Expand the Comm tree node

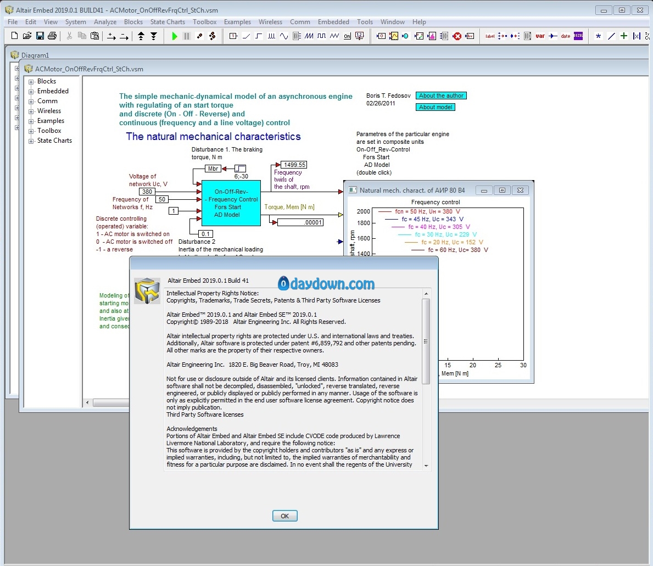[31, 102]
